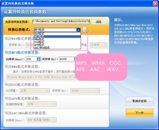Open the AAC 比特率 VBR dropdown
The height and width of the screenshot is (130, 159).
tap(54, 120)
